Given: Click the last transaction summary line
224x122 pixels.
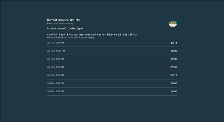Looking at the screenshot, I should click(92, 34).
